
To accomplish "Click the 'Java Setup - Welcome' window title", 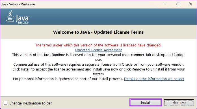I will [18, 4].
